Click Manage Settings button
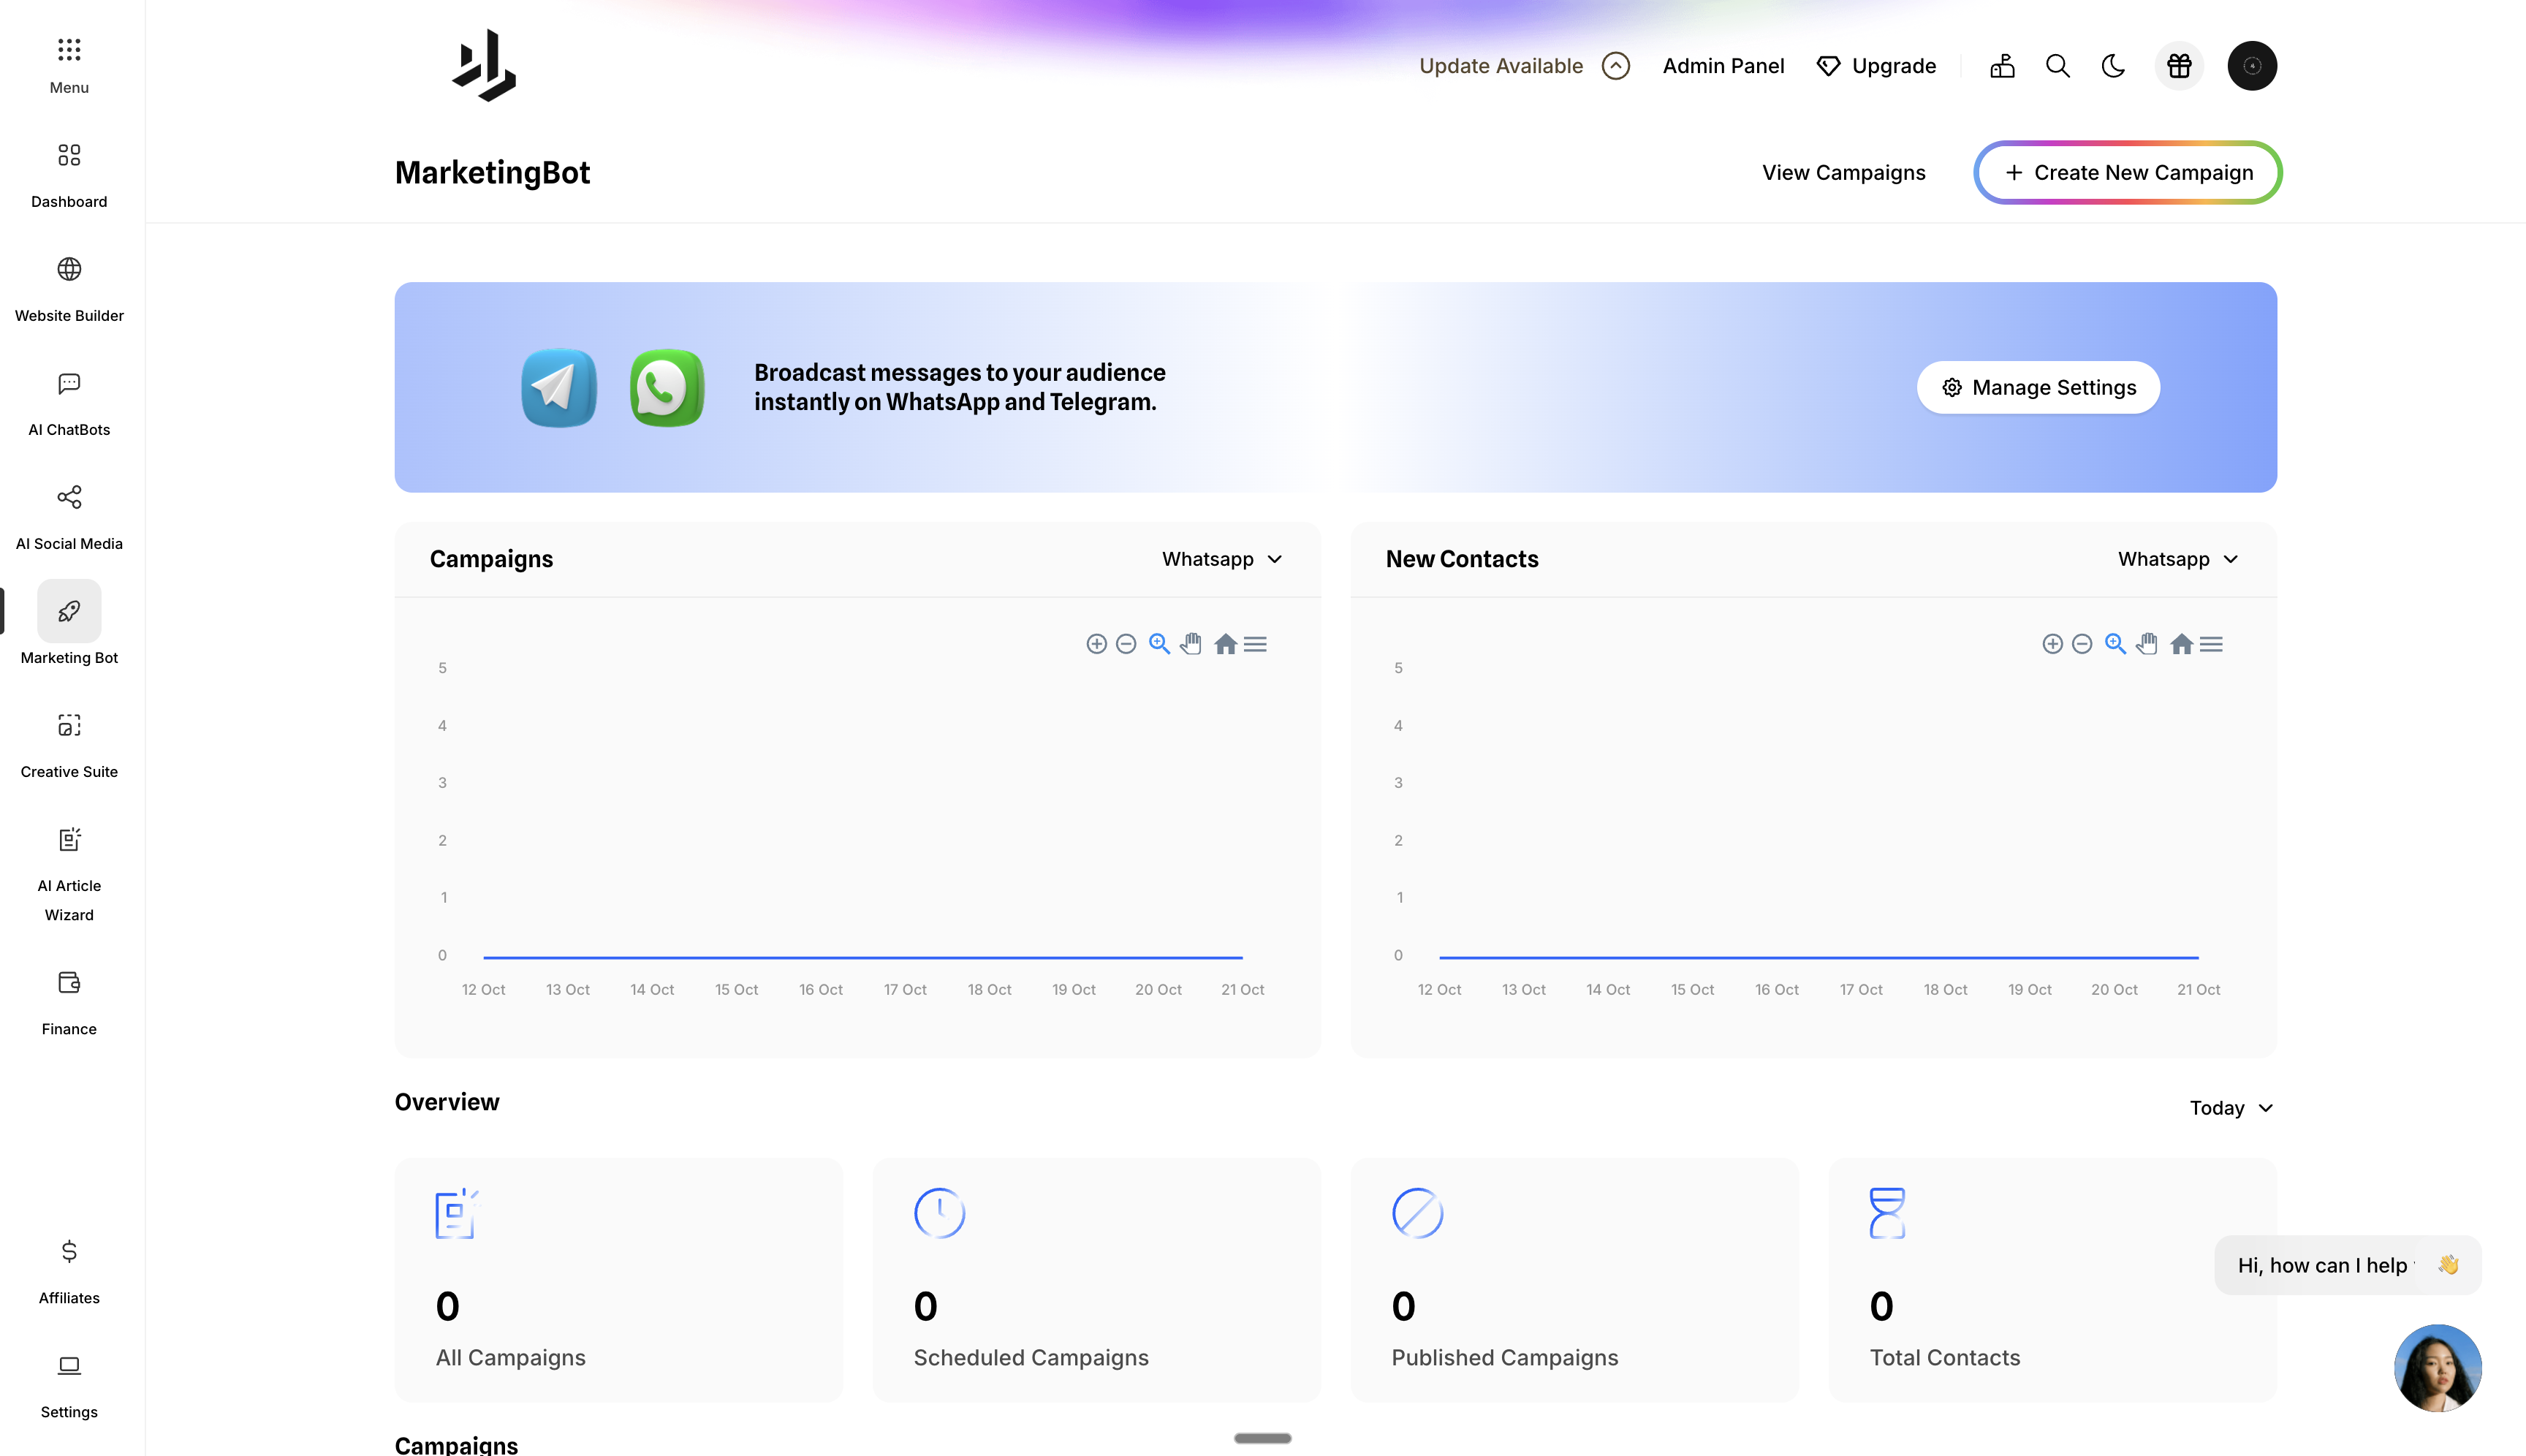This screenshot has width=2526, height=1456. click(x=2038, y=388)
